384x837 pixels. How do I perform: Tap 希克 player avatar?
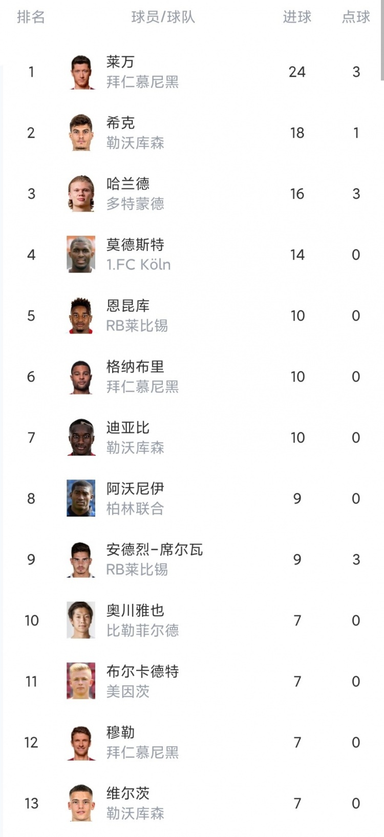pyautogui.click(x=81, y=133)
